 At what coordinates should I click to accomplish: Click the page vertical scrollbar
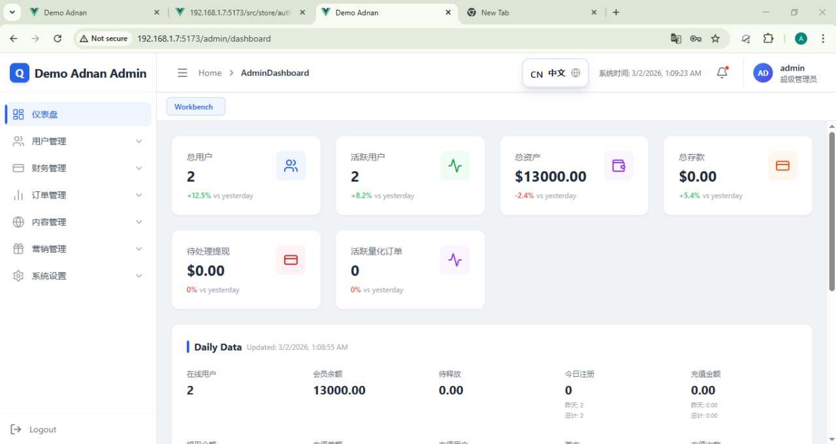pyautogui.click(x=831, y=209)
